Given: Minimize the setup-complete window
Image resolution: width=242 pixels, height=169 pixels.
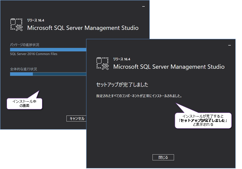Looking at the screenshot, I should 230,45.
